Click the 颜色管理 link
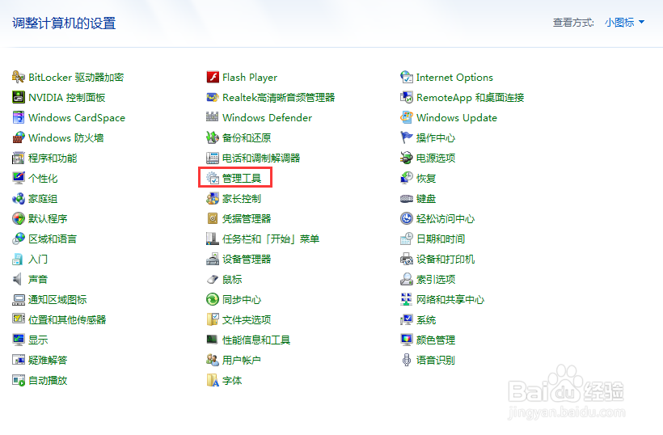The image size is (663, 435). click(436, 340)
